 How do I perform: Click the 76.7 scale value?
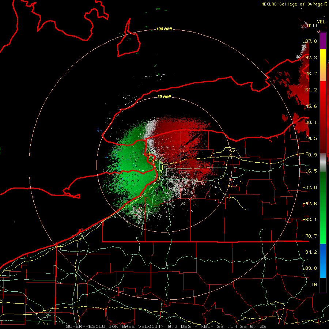tap(311, 73)
